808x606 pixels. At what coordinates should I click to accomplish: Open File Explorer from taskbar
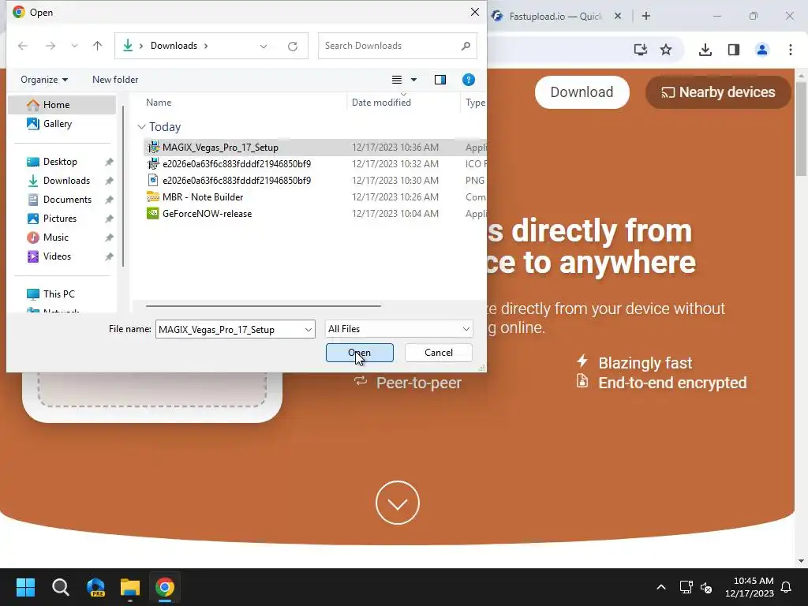pos(130,587)
